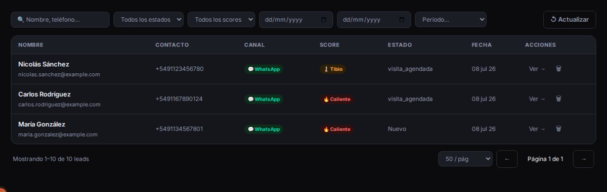Click the Mostrando 1–10 de 10 leads text

[x=51, y=159]
